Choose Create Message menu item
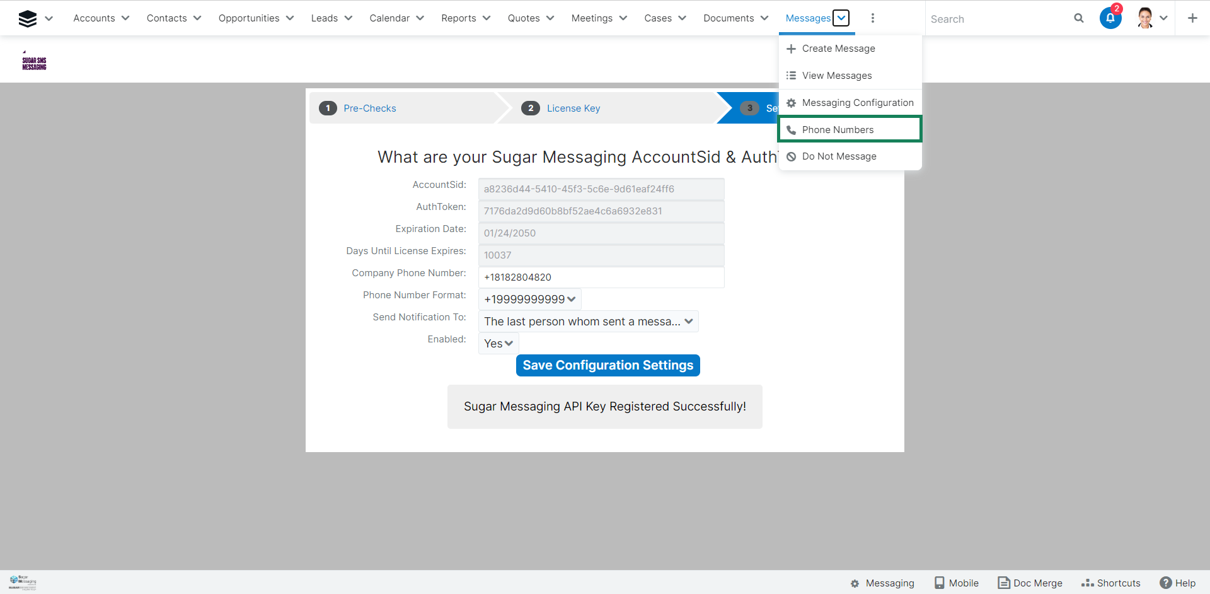 pos(838,49)
